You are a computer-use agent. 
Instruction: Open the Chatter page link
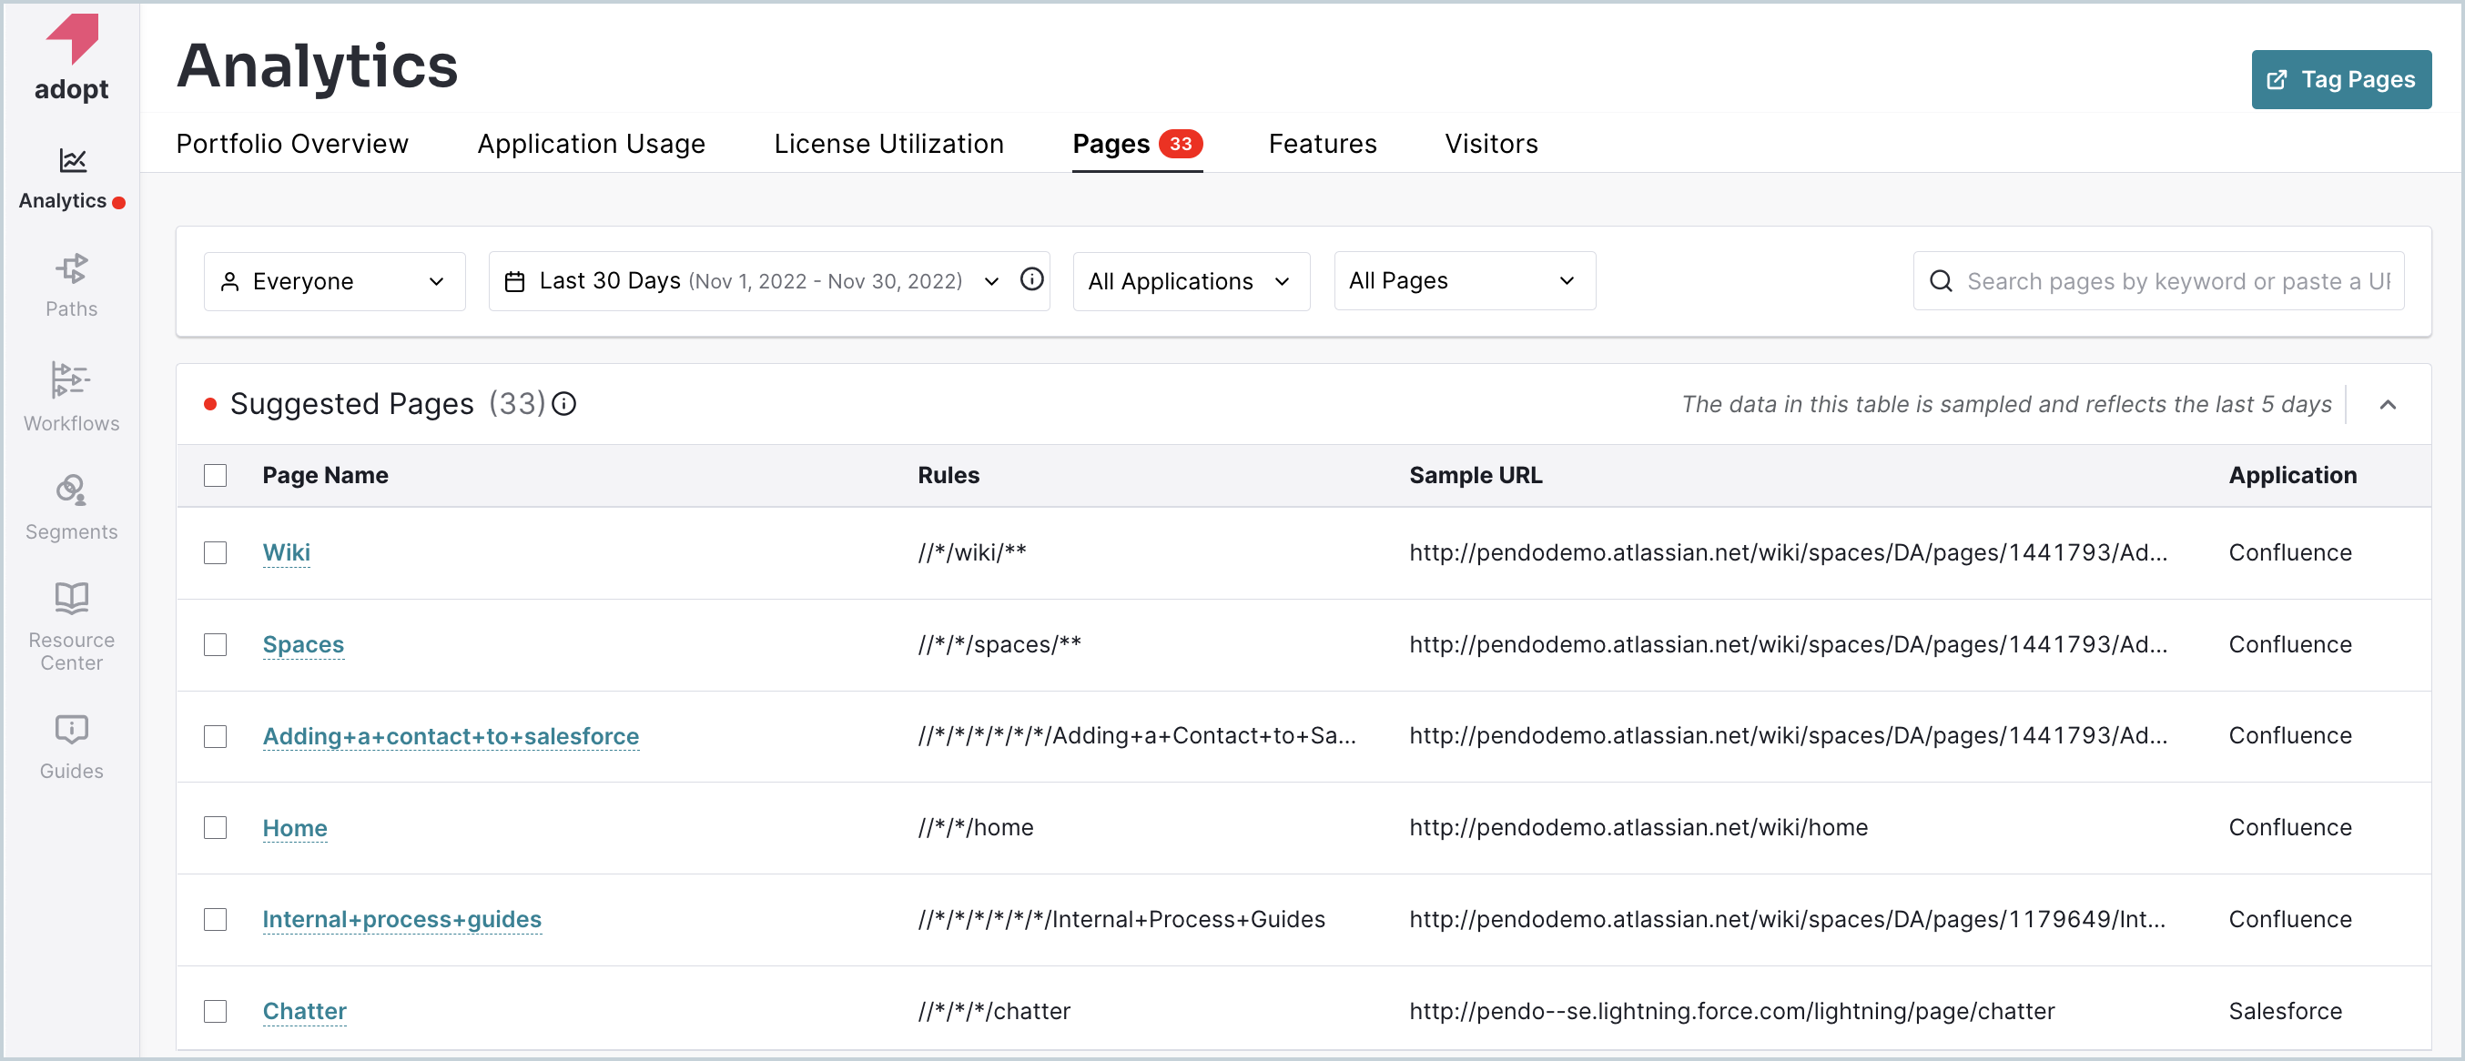[304, 1011]
